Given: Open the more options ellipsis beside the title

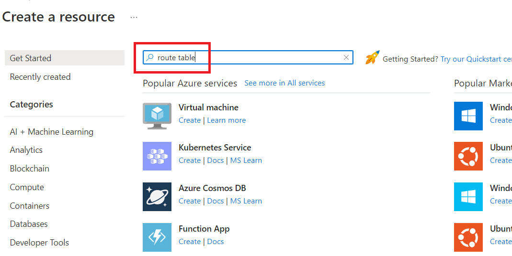Looking at the screenshot, I should [x=134, y=18].
